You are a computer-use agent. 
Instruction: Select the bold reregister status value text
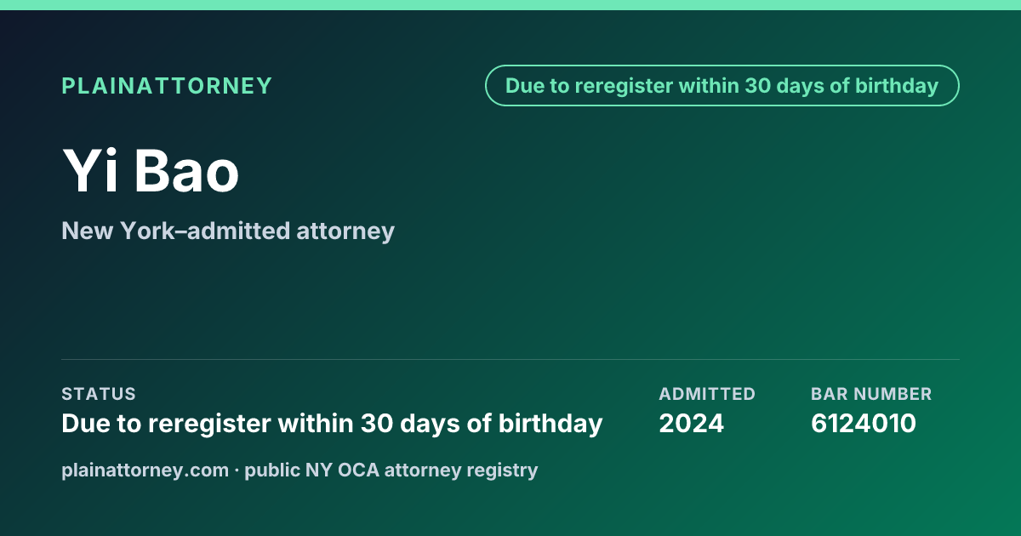pos(332,423)
